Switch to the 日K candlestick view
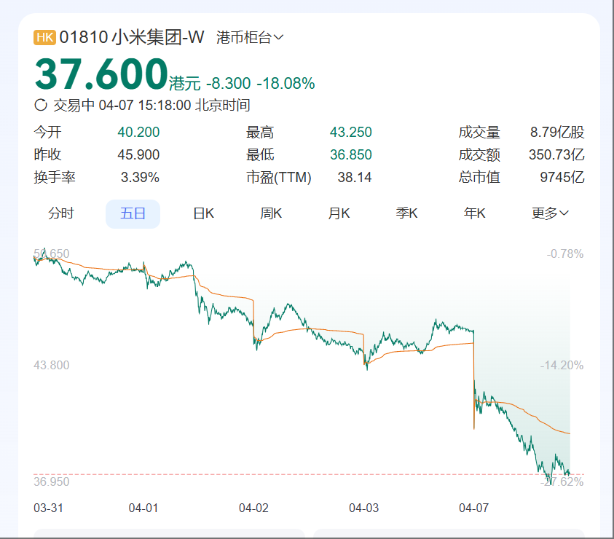 pyautogui.click(x=202, y=213)
